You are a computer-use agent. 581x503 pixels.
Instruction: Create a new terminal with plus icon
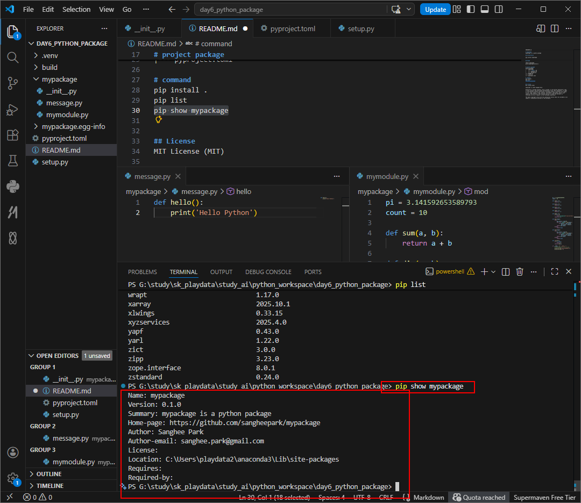point(484,272)
